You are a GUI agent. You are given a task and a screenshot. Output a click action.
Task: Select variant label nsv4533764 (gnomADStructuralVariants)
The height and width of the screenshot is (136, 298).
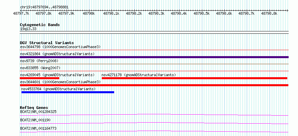click(x=58, y=89)
